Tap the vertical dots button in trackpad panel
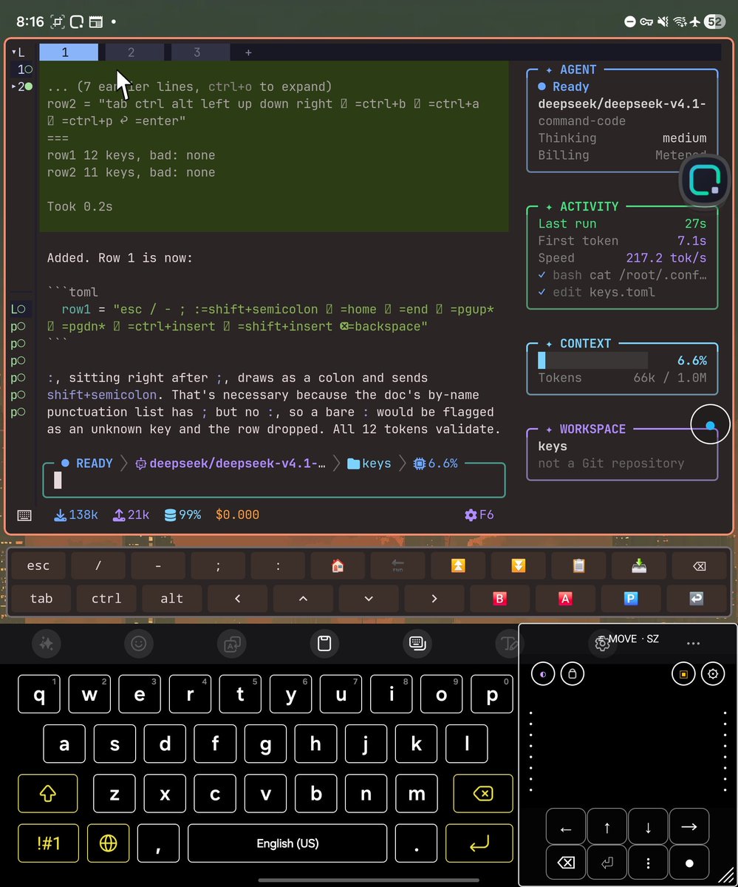The image size is (738, 887). click(648, 863)
